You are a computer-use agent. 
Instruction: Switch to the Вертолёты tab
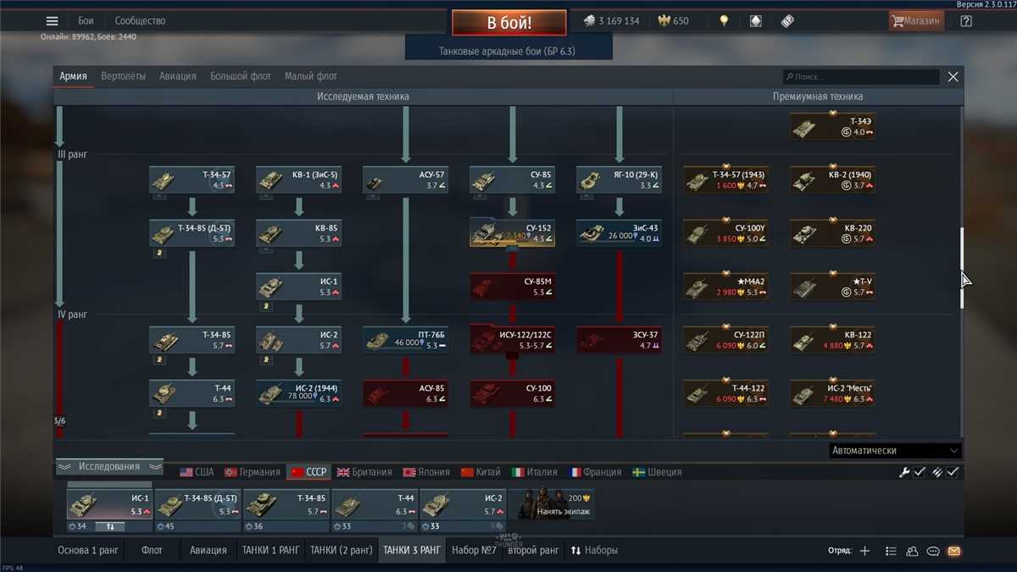coord(124,76)
